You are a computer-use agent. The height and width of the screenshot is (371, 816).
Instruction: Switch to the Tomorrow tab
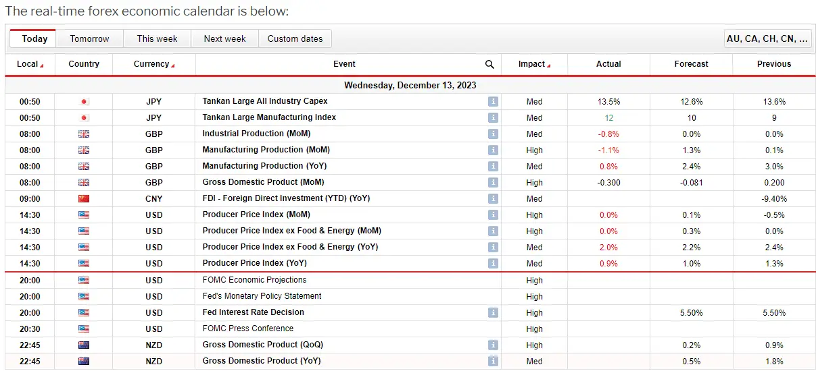(89, 38)
